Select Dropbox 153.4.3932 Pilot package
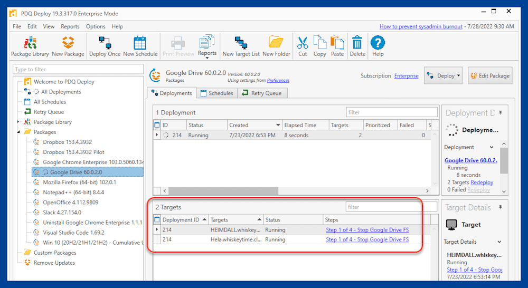Screen dimensions: 528x288 [x=73, y=152]
